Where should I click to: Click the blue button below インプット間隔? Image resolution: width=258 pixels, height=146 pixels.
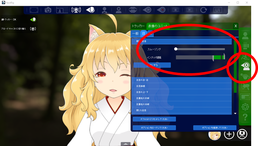[152, 65]
